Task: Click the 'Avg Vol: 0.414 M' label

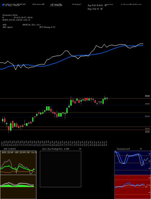Action: (x=97, y=5)
